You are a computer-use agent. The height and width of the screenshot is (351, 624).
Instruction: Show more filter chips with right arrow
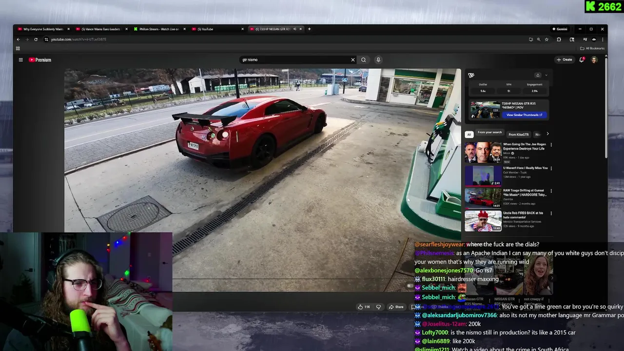pyautogui.click(x=547, y=134)
